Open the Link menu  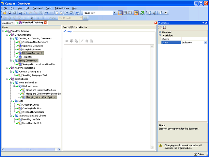click(x=27, y=8)
